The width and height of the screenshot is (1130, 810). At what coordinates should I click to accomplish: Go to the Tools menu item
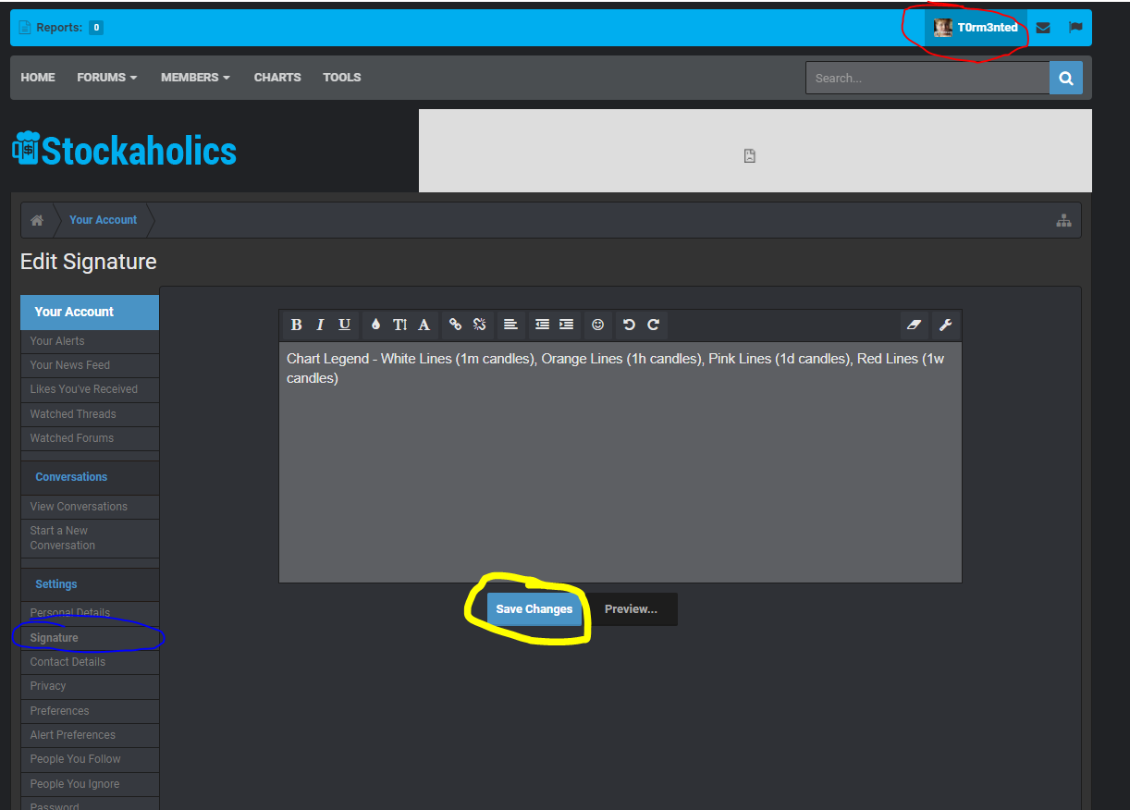(341, 78)
